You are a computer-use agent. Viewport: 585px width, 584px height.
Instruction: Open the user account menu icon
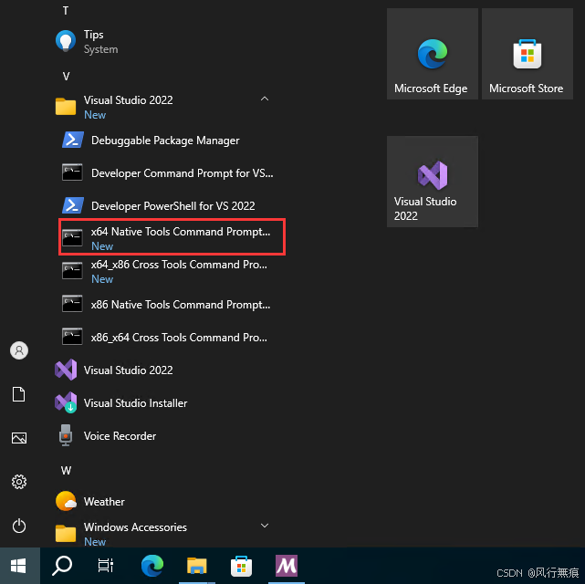coord(19,350)
